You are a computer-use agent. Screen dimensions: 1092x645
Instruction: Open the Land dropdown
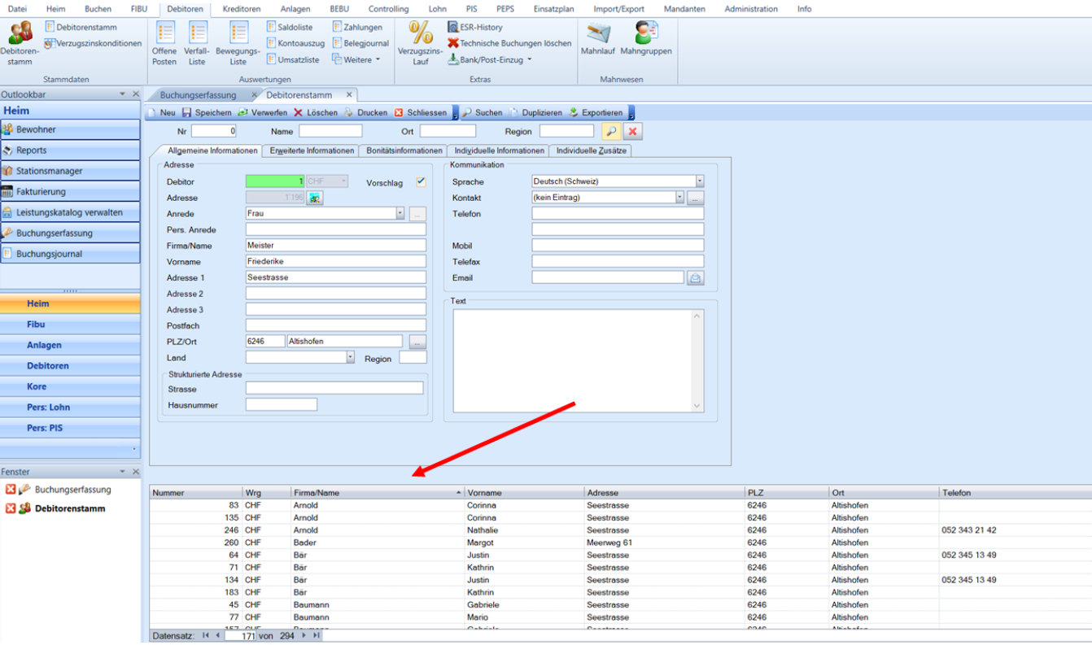point(350,358)
